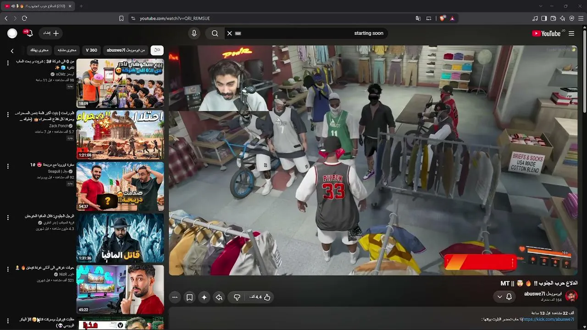Image resolution: width=587 pixels, height=330 pixels.
Task: Open the Brave VPN shield icon
Action: [x=572, y=18]
